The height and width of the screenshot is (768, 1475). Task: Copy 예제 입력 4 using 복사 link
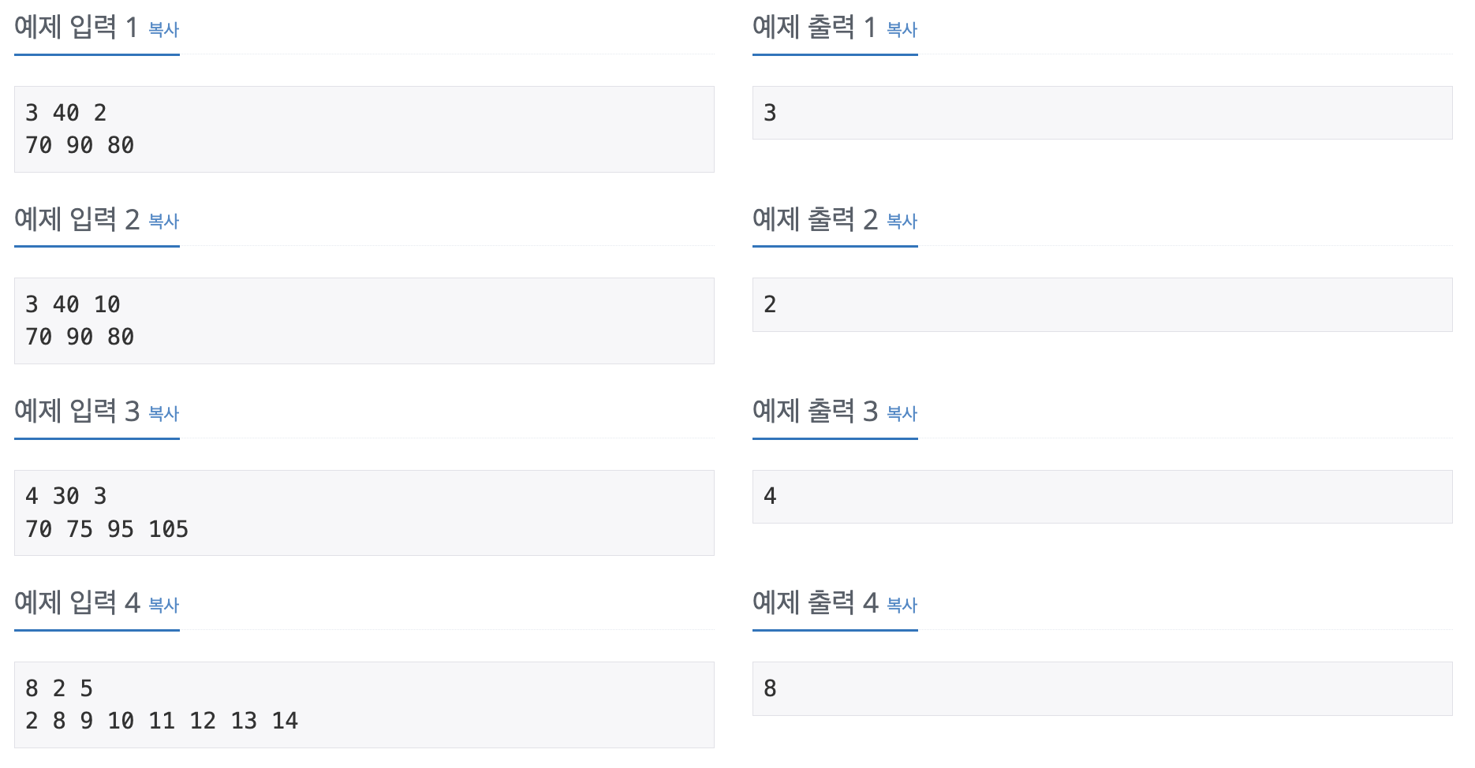[x=162, y=606]
